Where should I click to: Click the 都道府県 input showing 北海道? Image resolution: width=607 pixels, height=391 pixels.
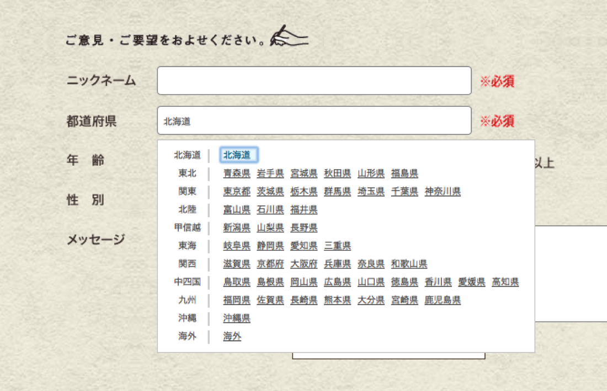(x=314, y=121)
